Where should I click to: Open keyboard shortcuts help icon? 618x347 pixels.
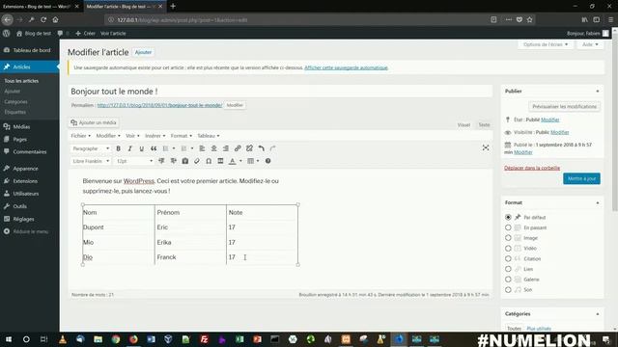pos(268,161)
